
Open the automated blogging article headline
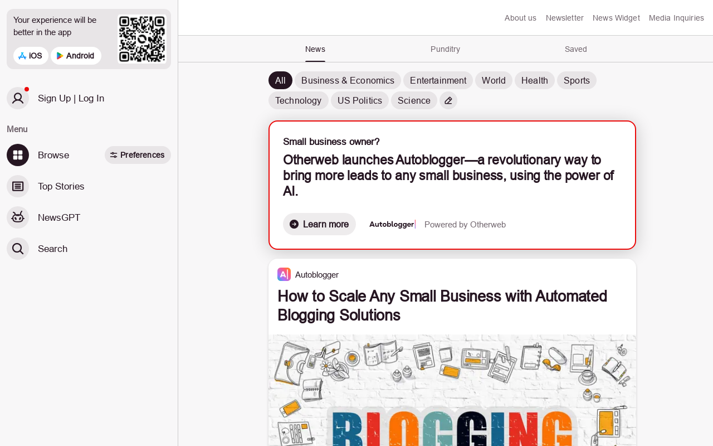tap(442, 306)
